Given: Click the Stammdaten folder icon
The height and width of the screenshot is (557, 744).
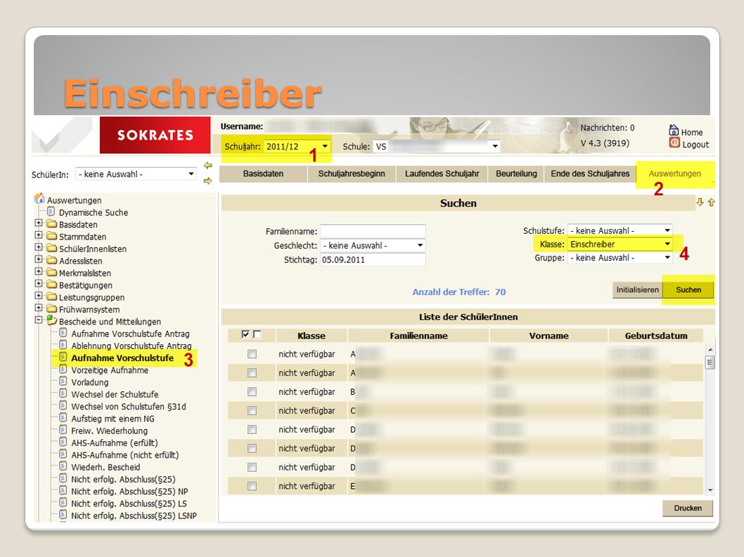Looking at the screenshot, I should tap(51, 235).
